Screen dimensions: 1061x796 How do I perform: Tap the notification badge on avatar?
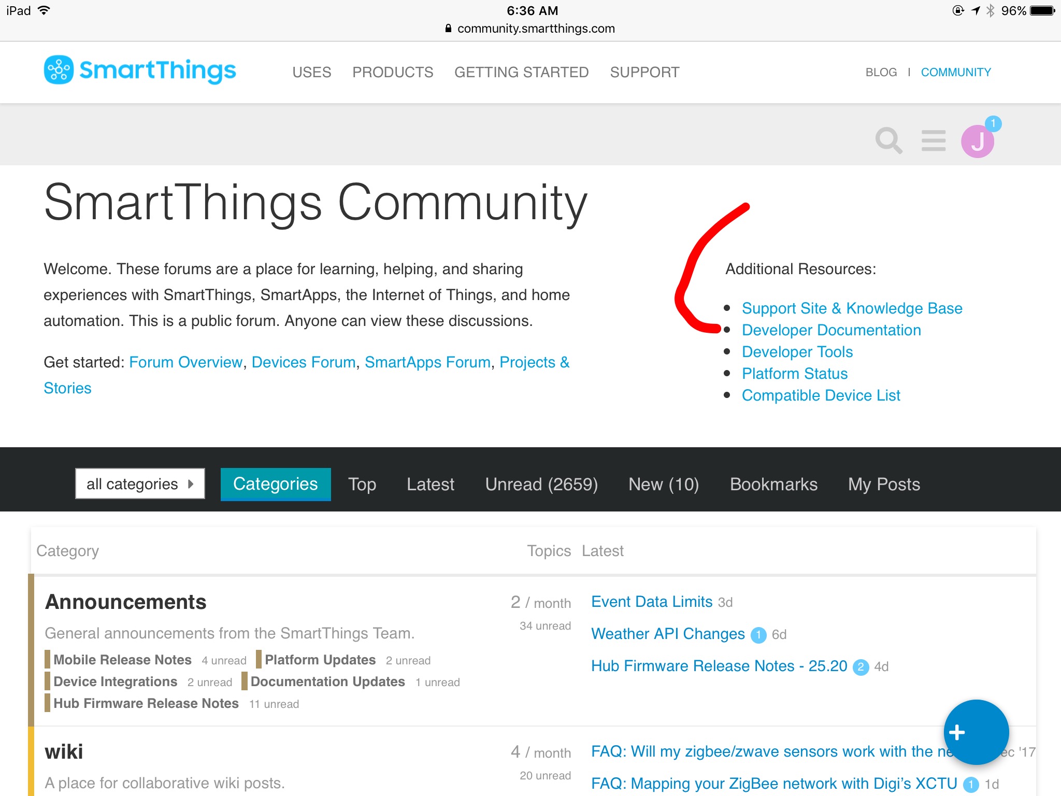993,123
